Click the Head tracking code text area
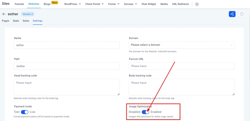250x121 pixels. (x=67, y=87)
